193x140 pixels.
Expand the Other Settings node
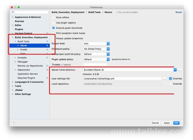click(13, 94)
